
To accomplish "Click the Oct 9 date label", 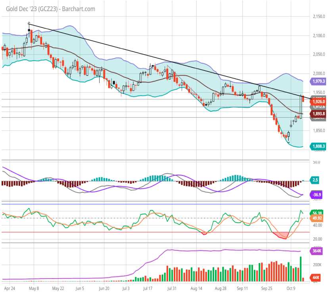I will coord(291,289).
